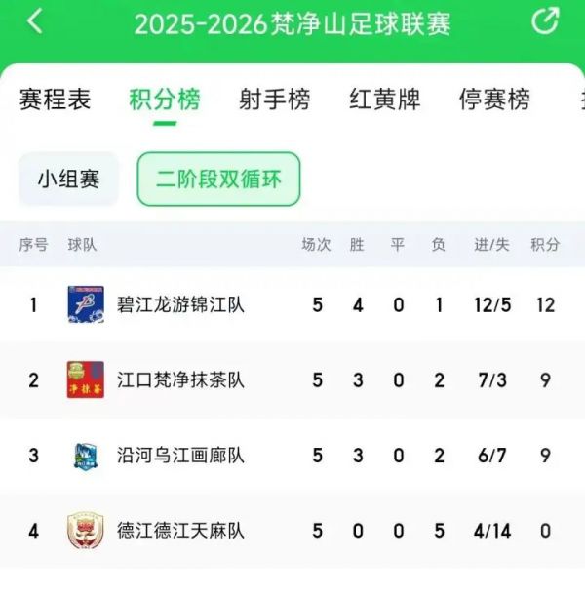Switch to 赛程表 tab
The height and width of the screenshot is (599, 585).
56,99
